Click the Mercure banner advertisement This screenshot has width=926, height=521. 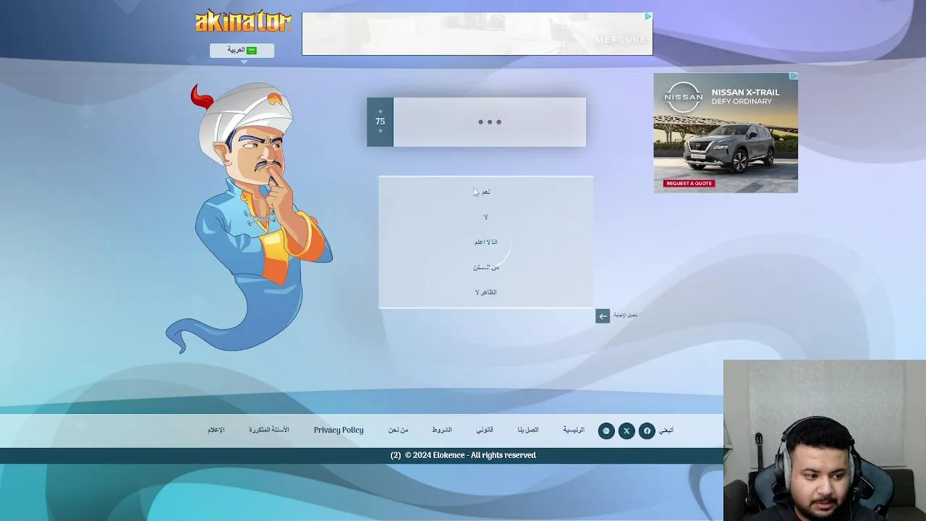[477, 33]
